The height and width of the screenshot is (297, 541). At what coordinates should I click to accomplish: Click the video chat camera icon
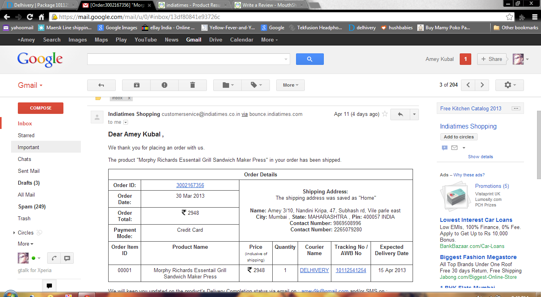pyautogui.click(x=67, y=258)
